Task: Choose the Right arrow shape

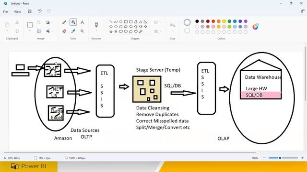Action: tap(126, 27)
